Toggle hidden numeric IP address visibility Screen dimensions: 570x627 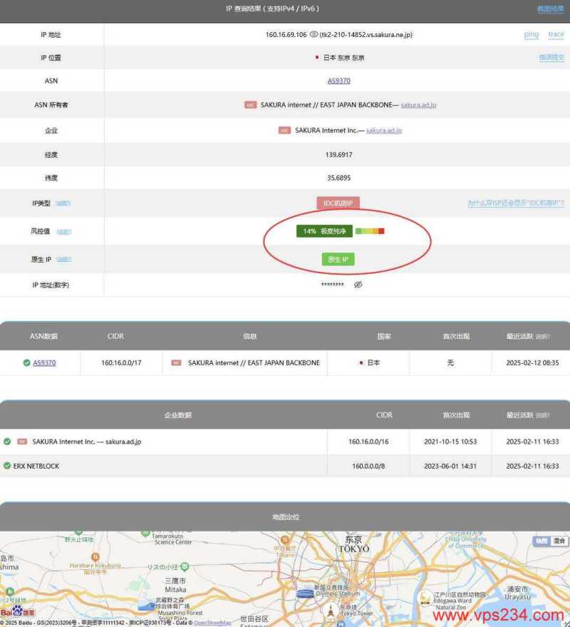pyautogui.click(x=358, y=285)
